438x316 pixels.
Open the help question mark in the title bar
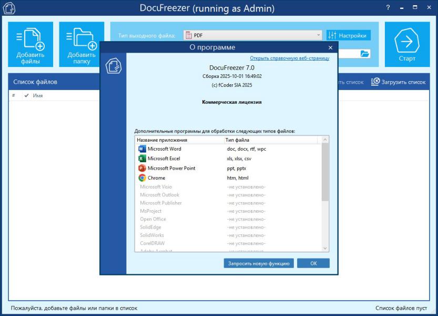click(388, 9)
